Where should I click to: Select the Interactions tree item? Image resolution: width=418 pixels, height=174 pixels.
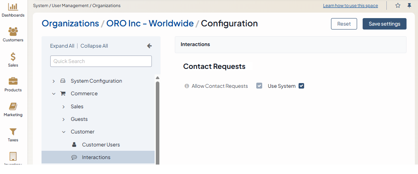tap(96, 157)
